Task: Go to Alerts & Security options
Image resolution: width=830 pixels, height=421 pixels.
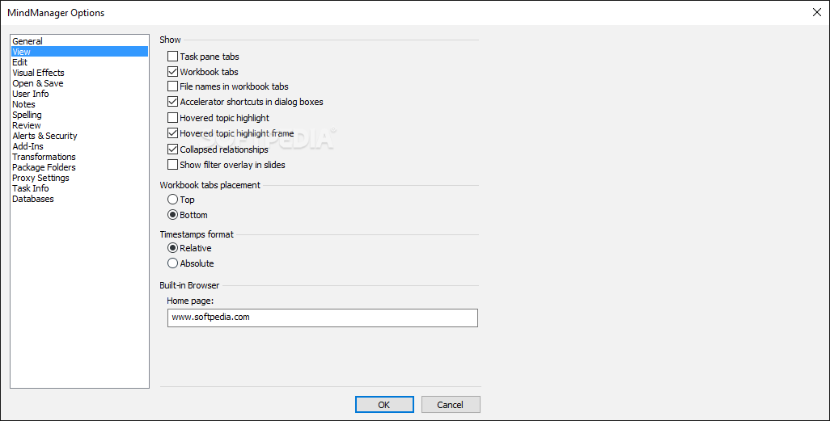Action: coord(44,136)
